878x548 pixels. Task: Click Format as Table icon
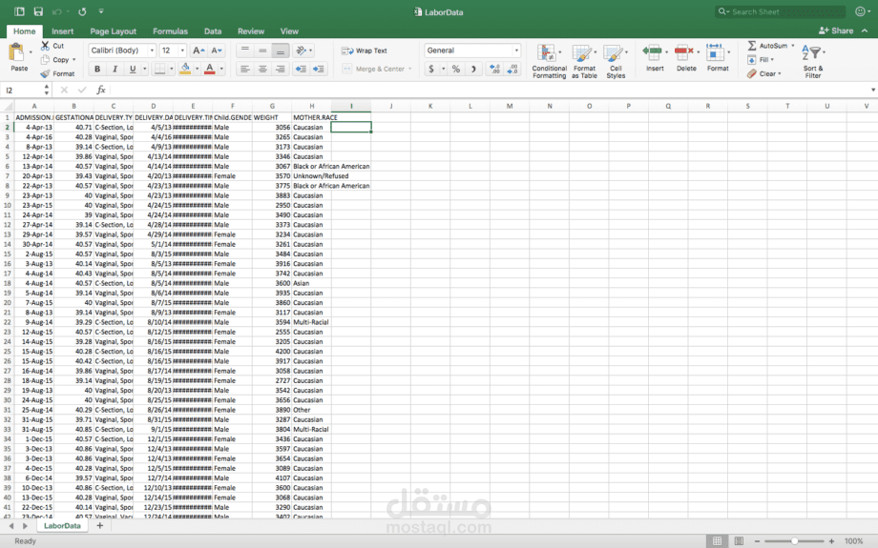coord(581,53)
